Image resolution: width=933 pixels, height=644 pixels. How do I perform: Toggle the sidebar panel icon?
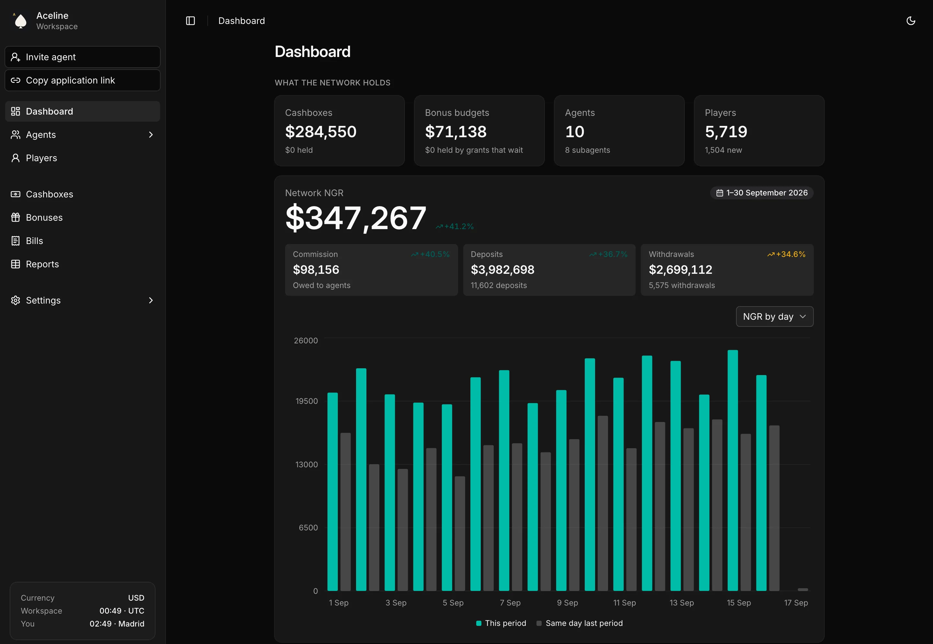[190, 21]
